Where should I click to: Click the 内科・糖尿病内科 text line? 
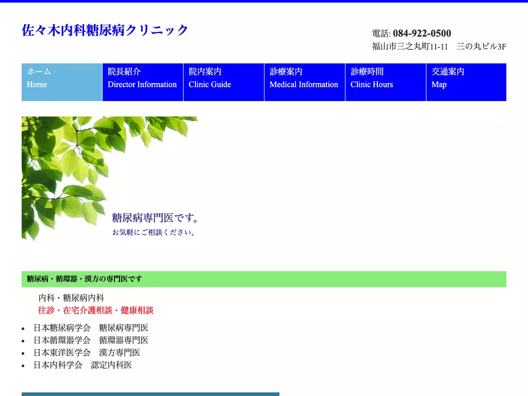pyautogui.click(x=71, y=298)
